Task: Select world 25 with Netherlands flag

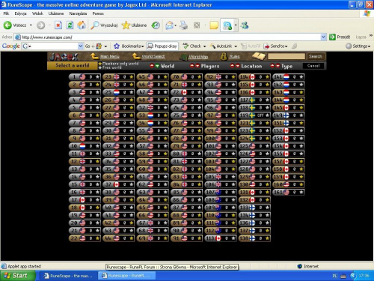Action: [x=118, y=92]
